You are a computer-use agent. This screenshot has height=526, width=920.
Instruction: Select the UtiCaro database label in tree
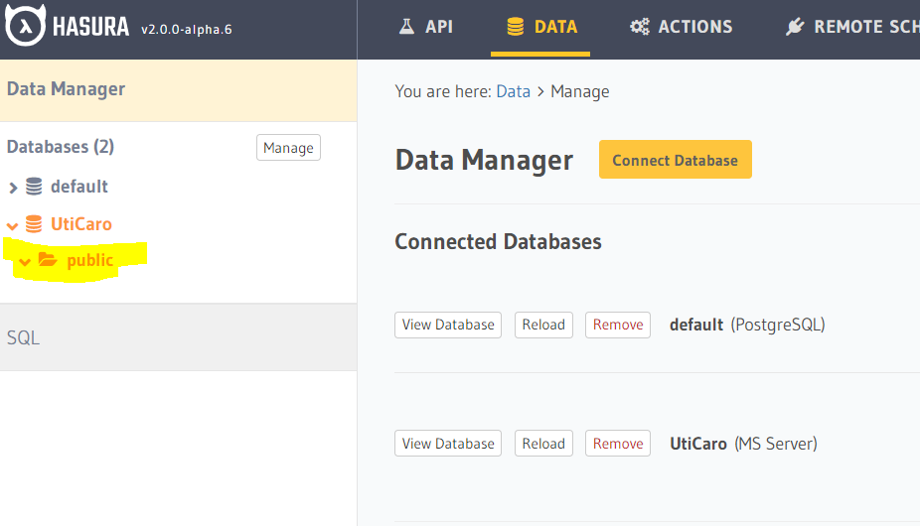point(80,224)
